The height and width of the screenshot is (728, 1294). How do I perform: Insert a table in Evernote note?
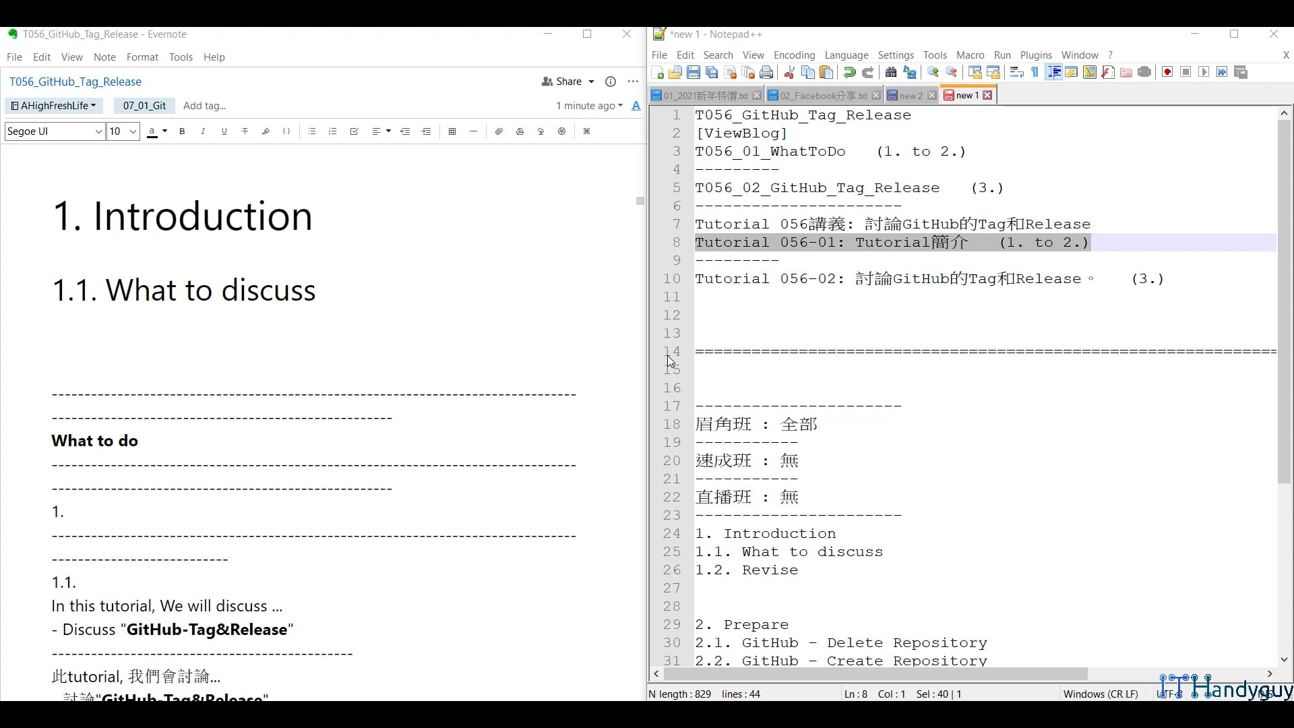(452, 131)
